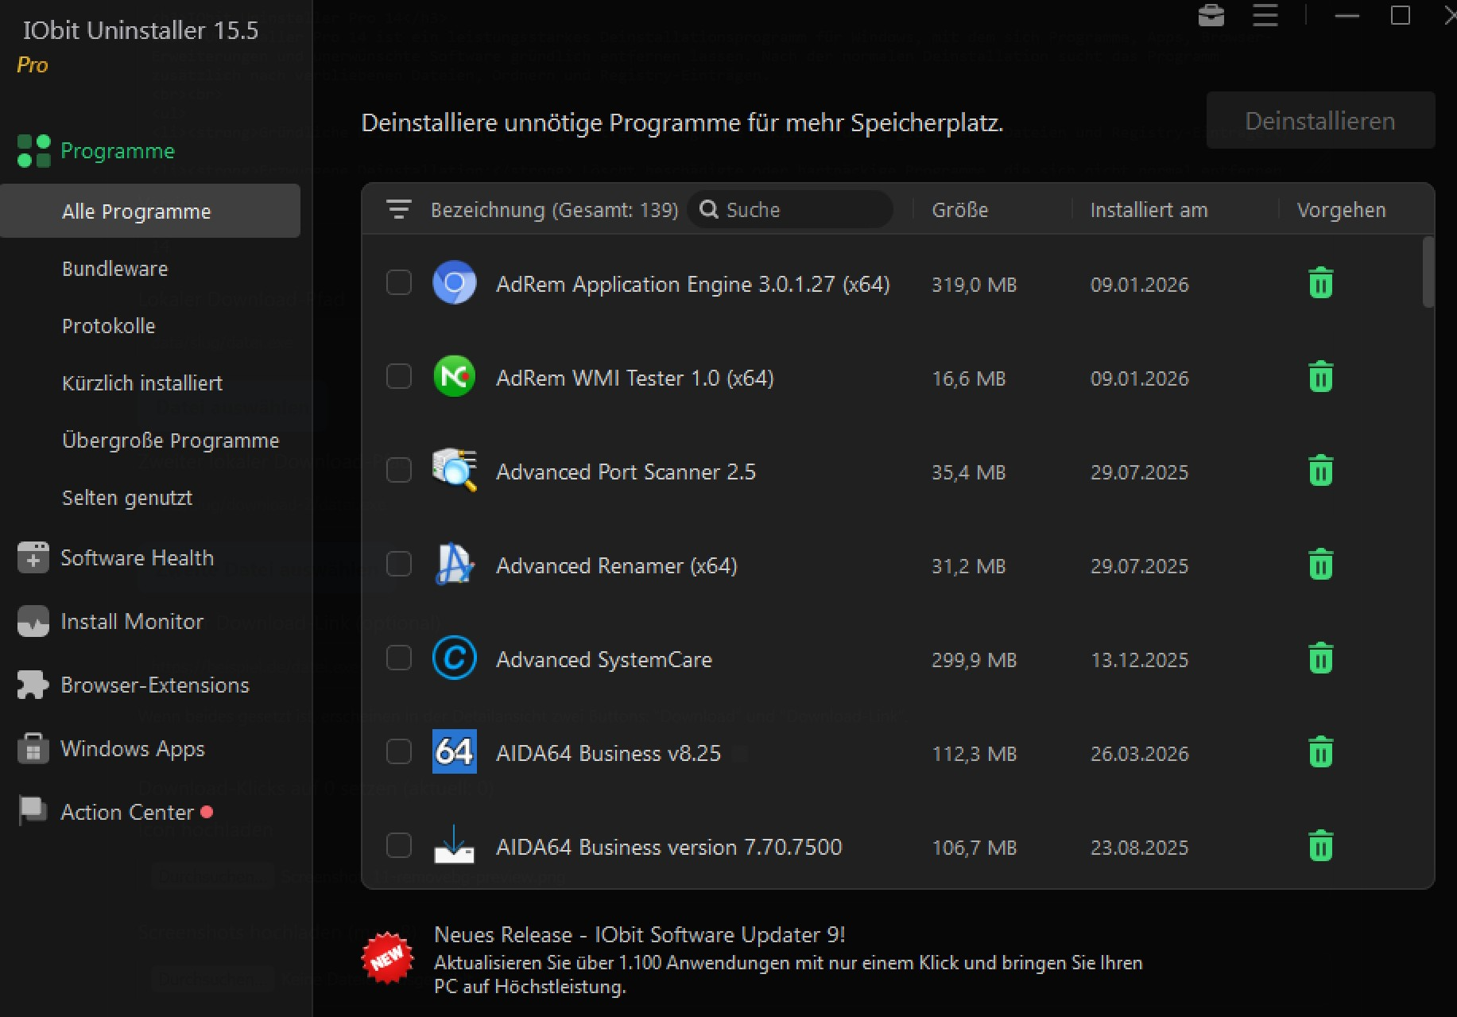
Task: Open Selten genutzt programs
Action: (127, 498)
